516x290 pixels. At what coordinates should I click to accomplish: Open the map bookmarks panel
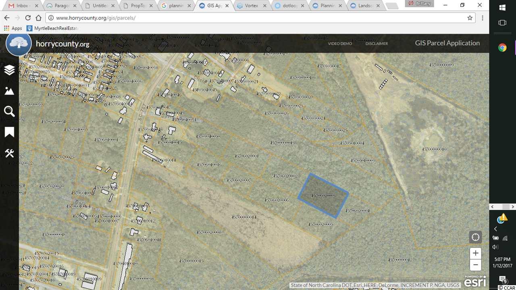click(9, 132)
